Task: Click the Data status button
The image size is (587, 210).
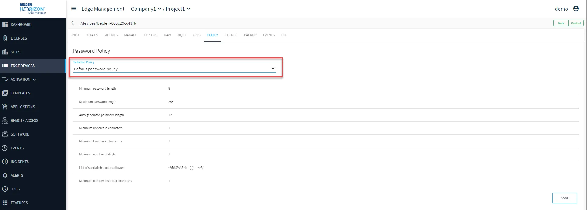Action: pos(561,23)
